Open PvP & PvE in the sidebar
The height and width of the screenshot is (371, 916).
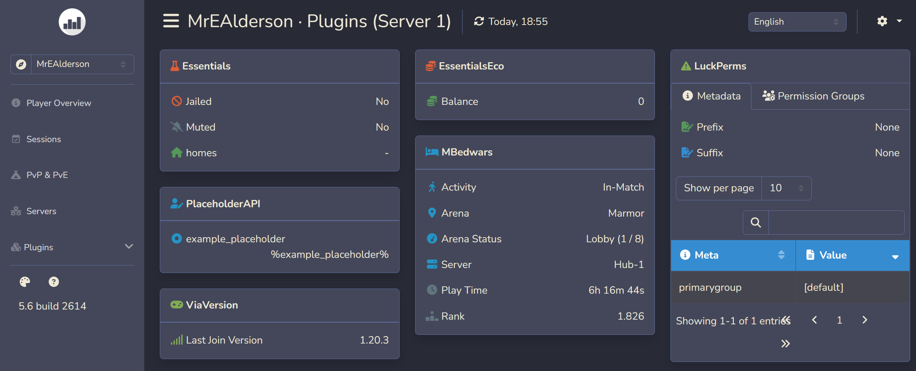coord(47,175)
